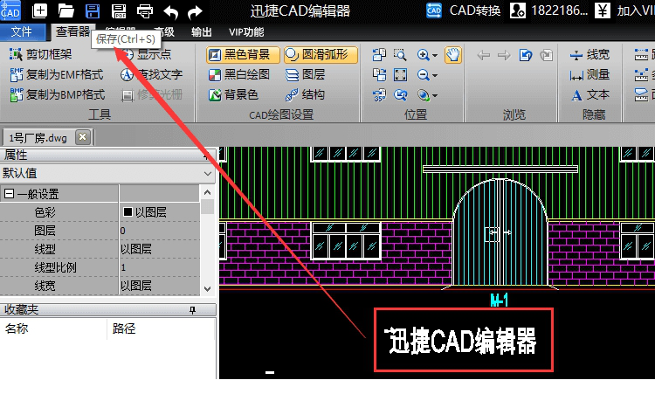Viewport: 655px width, 394px height.
Task: Open the zoom out dropdown arrow
Action: [x=435, y=75]
